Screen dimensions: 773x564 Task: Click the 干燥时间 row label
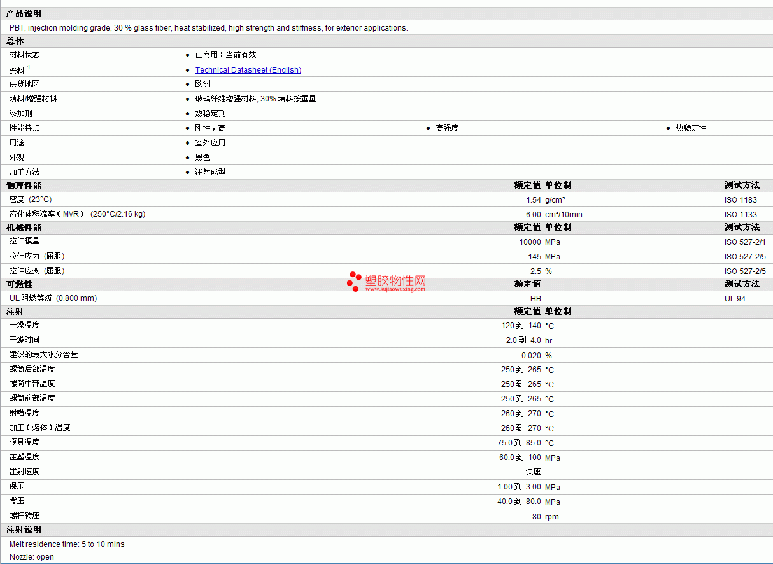24,340
